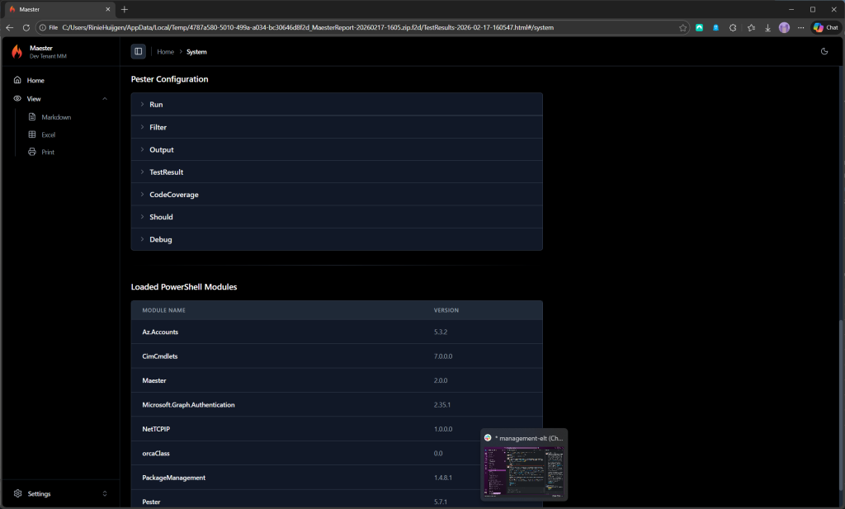Open the Markdown view
Screen dimensions: 845x509
(56, 117)
